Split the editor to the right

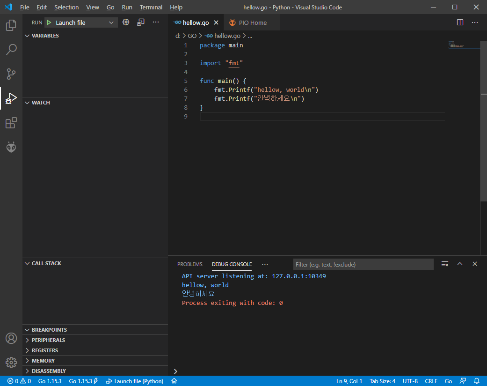coord(460,22)
